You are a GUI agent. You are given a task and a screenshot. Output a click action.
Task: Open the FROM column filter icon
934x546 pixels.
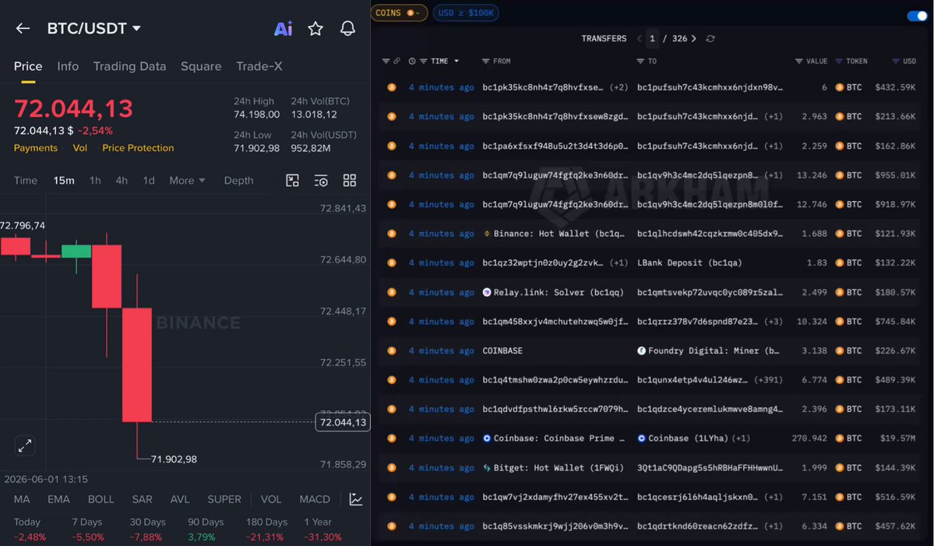(x=485, y=61)
